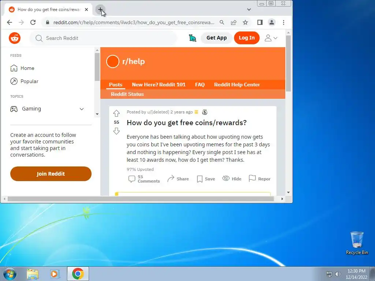Click the forward navigation arrow

tap(21, 22)
